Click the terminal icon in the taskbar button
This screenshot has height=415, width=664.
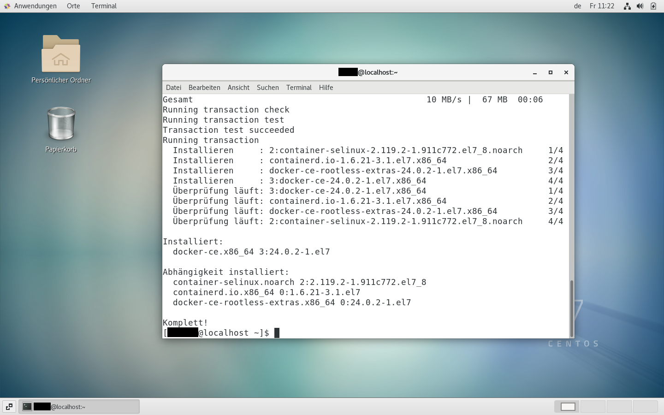27,407
